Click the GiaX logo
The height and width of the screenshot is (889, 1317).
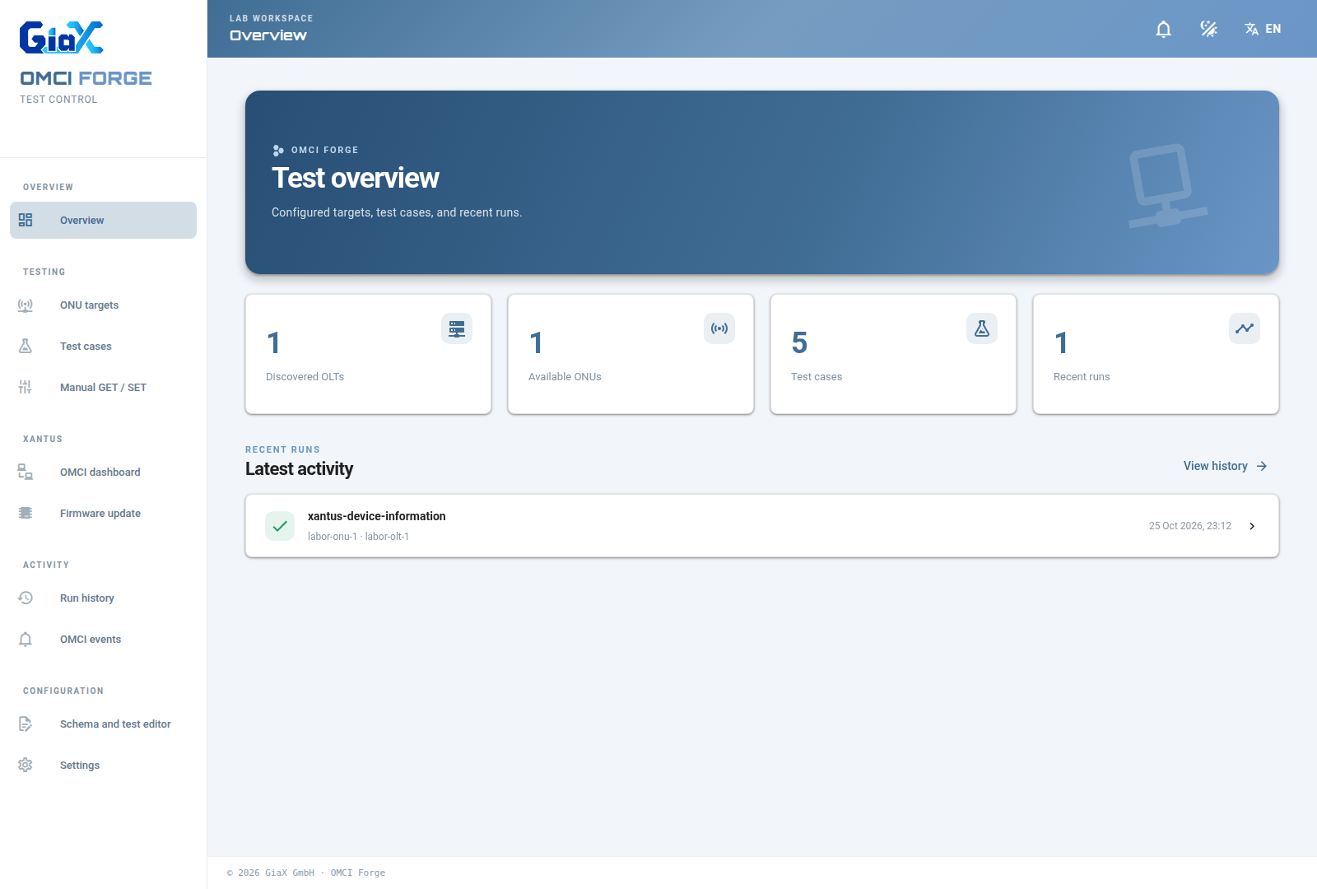(x=62, y=38)
